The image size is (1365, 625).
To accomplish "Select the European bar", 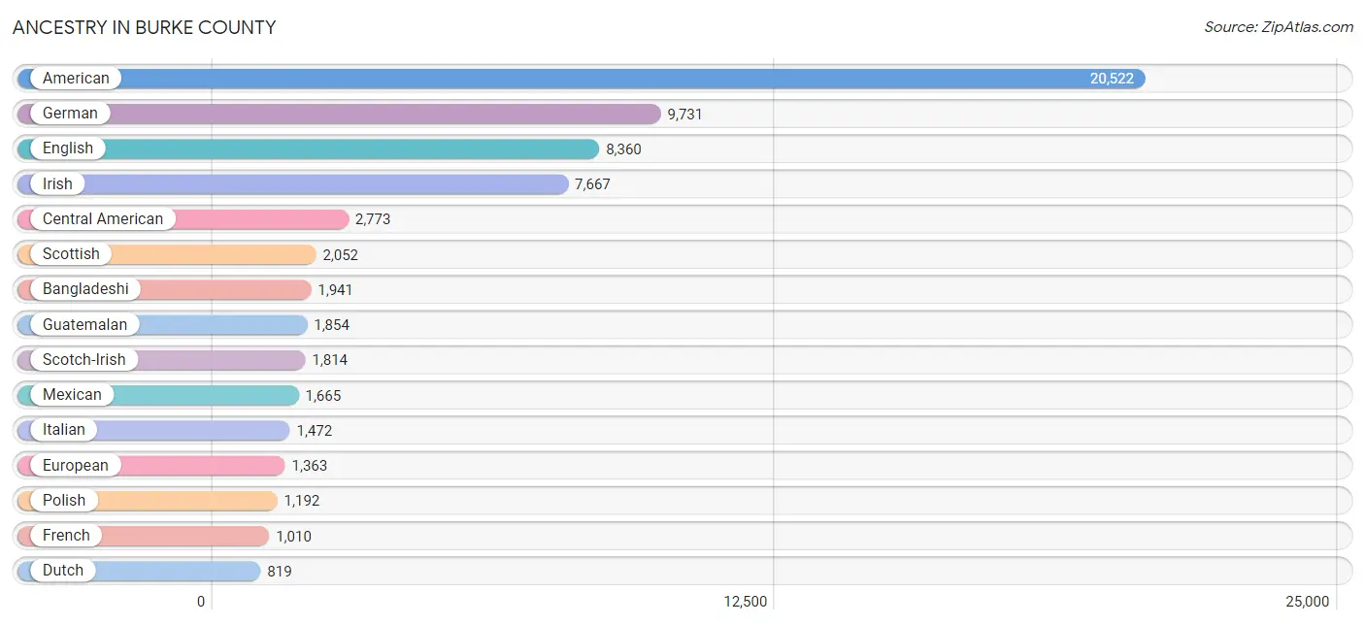I will pos(151,466).
